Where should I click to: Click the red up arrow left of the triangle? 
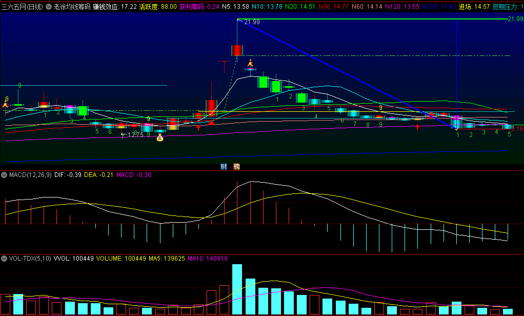point(198,127)
